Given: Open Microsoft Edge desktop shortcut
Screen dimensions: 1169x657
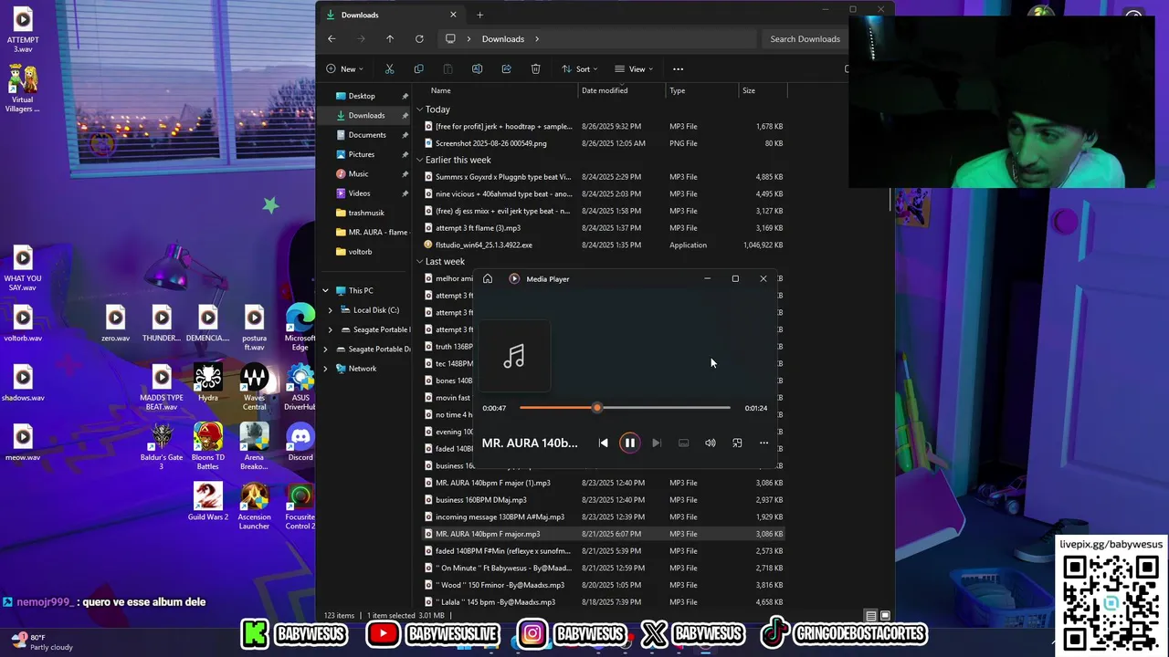Looking at the screenshot, I should point(300,328).
